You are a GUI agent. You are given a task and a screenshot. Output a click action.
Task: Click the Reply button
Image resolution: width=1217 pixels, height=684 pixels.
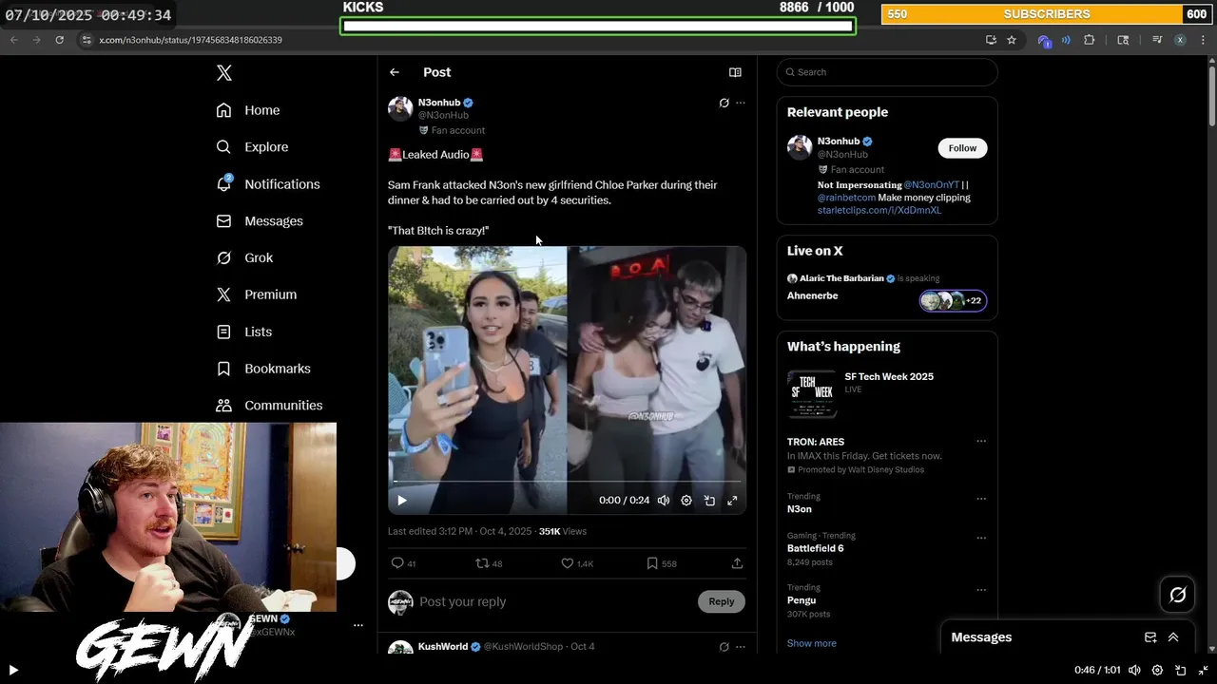722,601
